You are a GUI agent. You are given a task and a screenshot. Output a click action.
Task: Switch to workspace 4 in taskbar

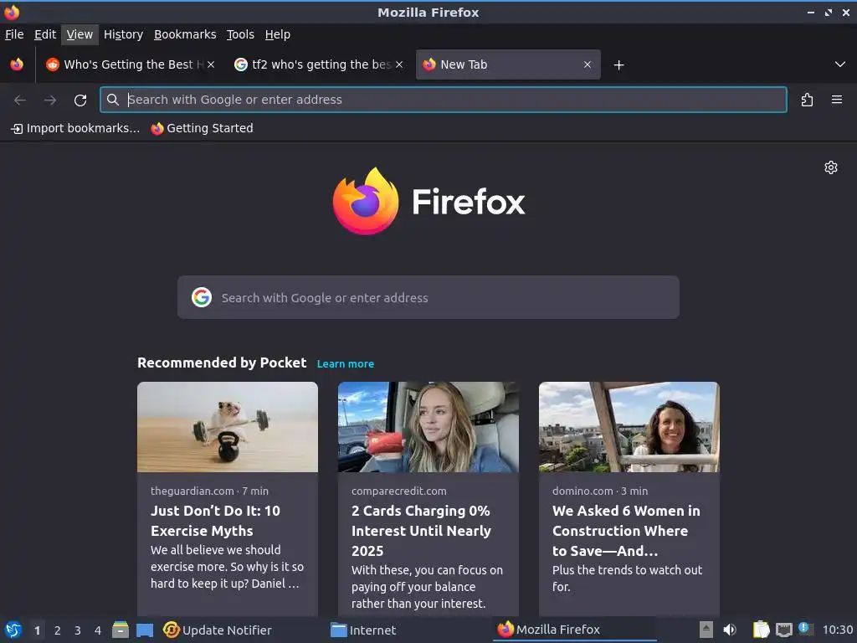[98, 630]
